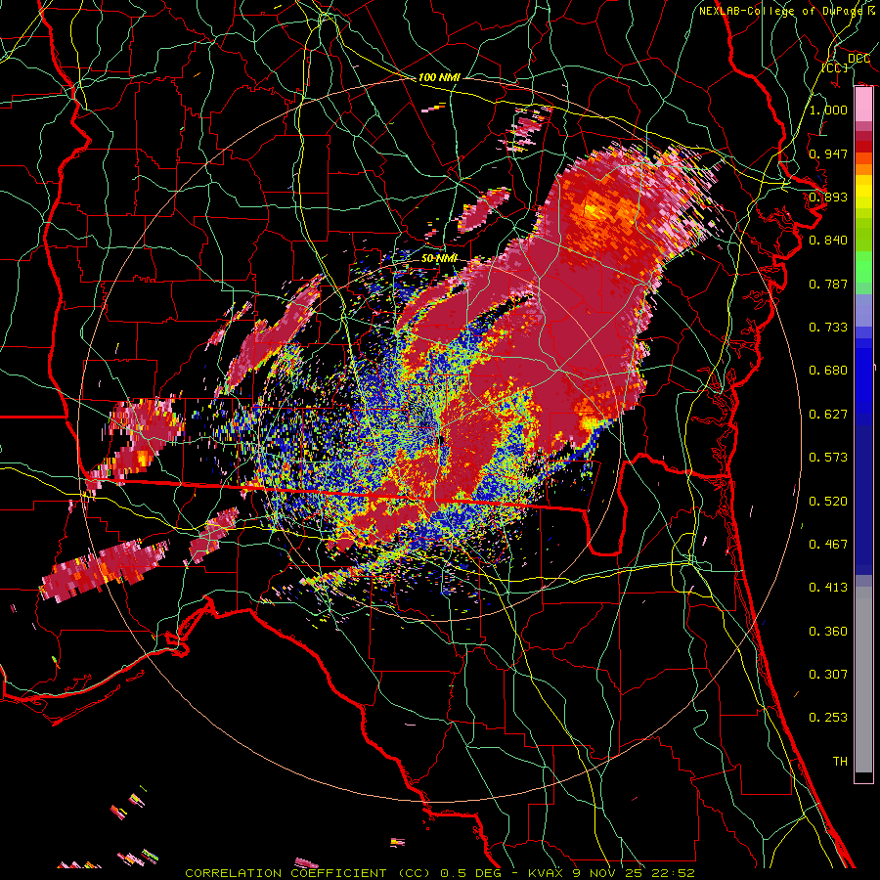Click the CORRELATION COEFFICIENT caption at bottom
The height and width of the screenshot is (880, 880).
click(x=439, y=873)
